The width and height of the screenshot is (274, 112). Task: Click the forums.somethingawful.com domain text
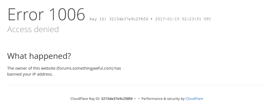click(x=85, y=68)
